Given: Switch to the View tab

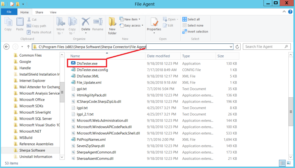Looking at the screenshot, I should tap(53, 12).
